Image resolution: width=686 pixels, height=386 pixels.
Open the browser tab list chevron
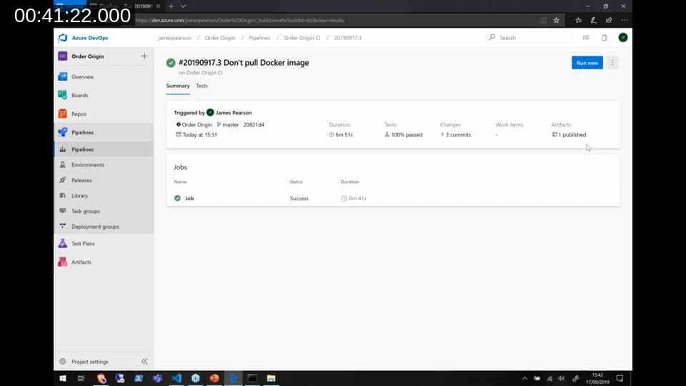click(184, 6)
